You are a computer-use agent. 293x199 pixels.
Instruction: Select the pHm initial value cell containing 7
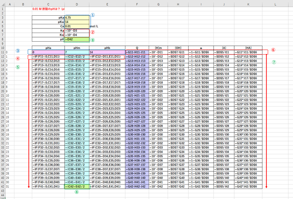tap(77, 52)
